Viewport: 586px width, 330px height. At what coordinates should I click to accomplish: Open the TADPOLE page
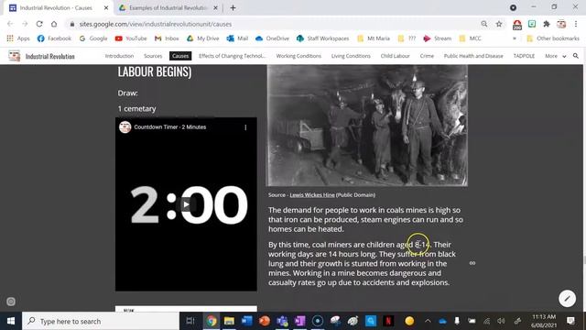524,56
